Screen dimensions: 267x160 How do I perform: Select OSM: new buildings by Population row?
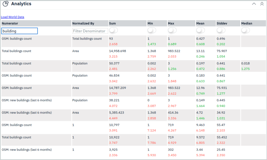click(x=27, y=100)
